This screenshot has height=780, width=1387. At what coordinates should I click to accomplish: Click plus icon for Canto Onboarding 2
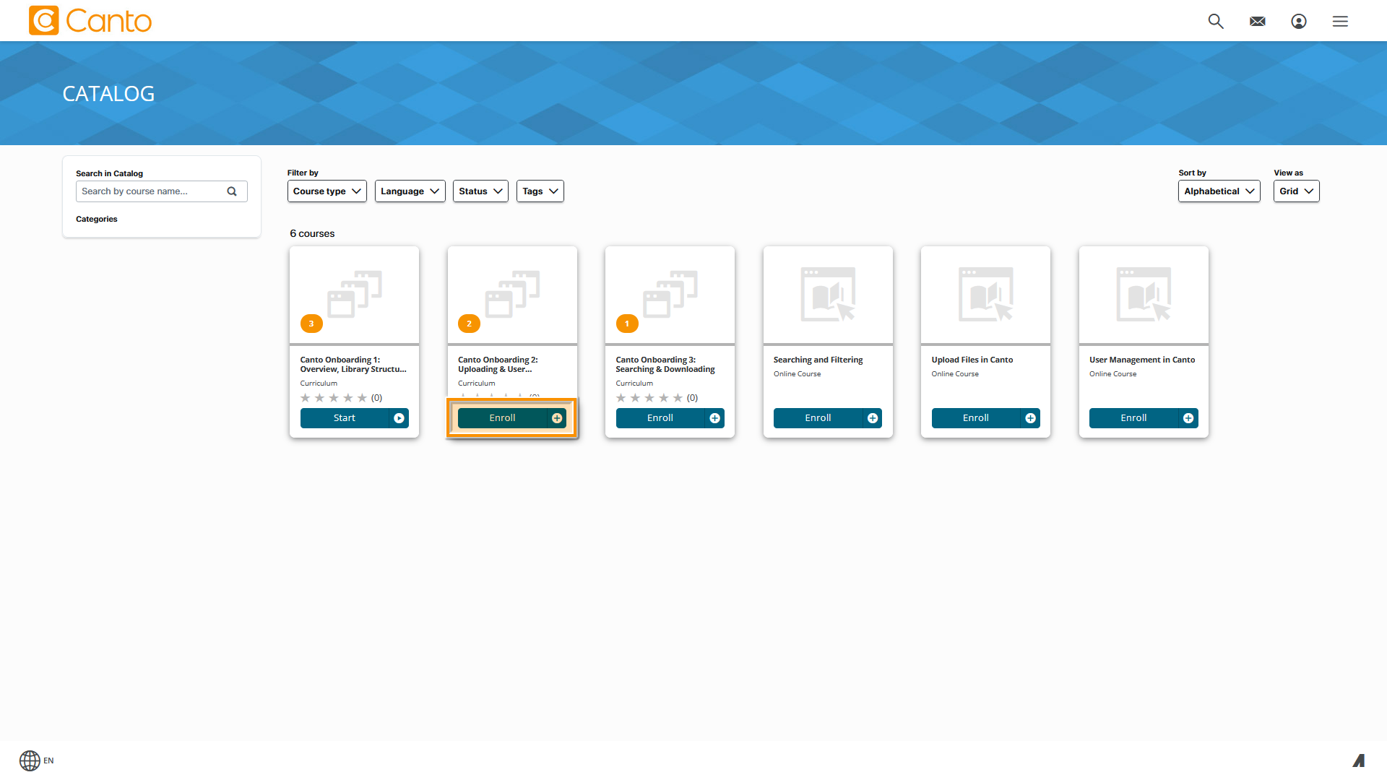coord(557,418)
